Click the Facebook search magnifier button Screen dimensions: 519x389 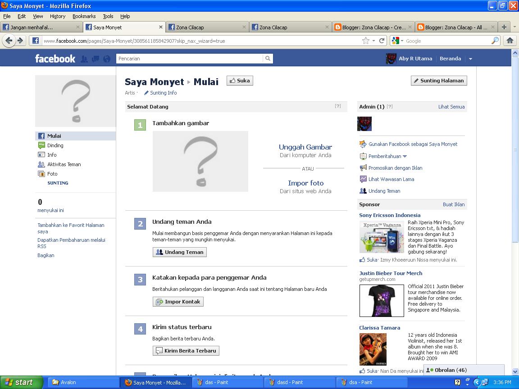click(x=268, y=59)
